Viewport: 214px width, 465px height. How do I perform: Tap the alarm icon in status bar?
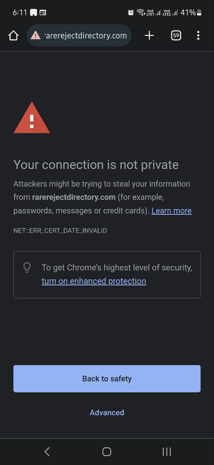131,13
